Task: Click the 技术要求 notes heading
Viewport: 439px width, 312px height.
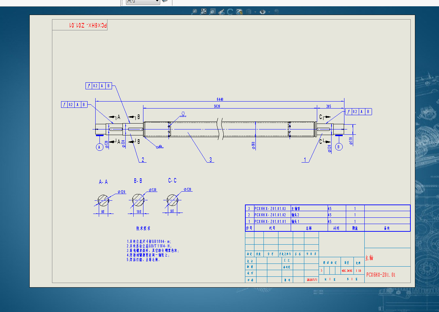Action: coord(143,228)
